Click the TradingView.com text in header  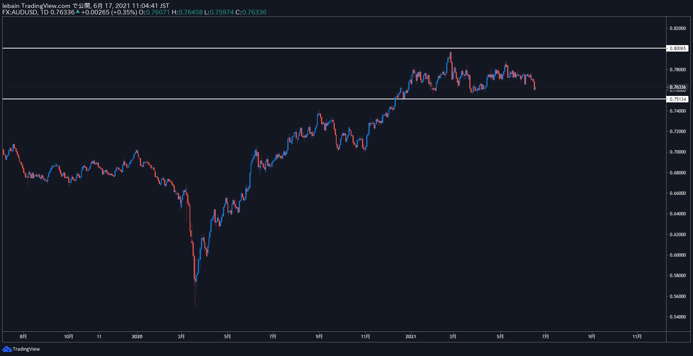point(46,6)
